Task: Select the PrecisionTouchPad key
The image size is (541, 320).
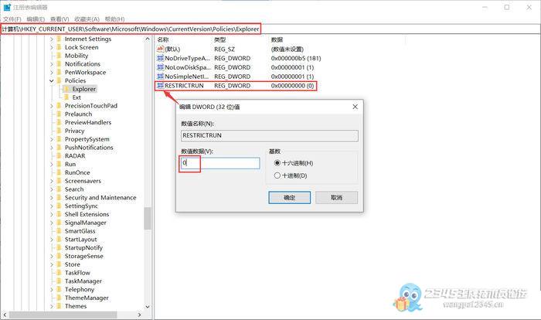Action: point(91,106)
